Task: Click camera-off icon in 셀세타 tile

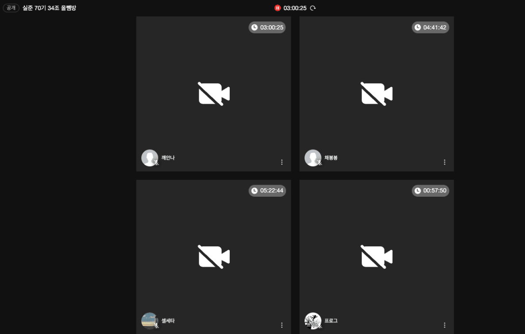Action: click(x=214, y=257)
